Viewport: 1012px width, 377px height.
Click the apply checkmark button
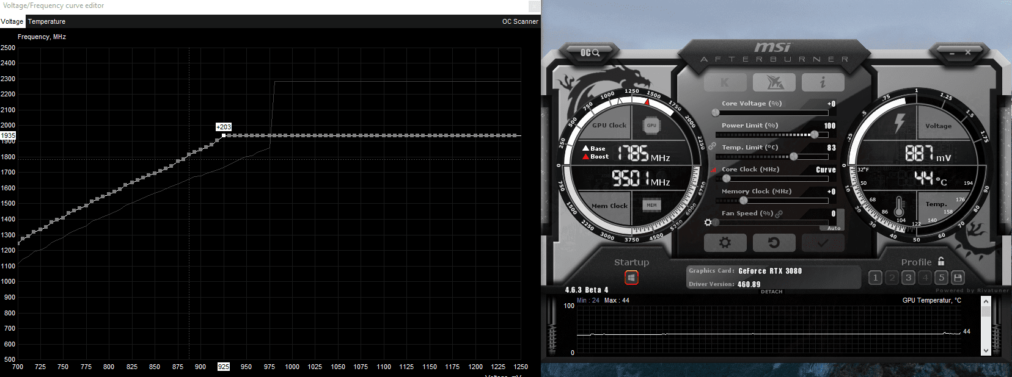823,243
